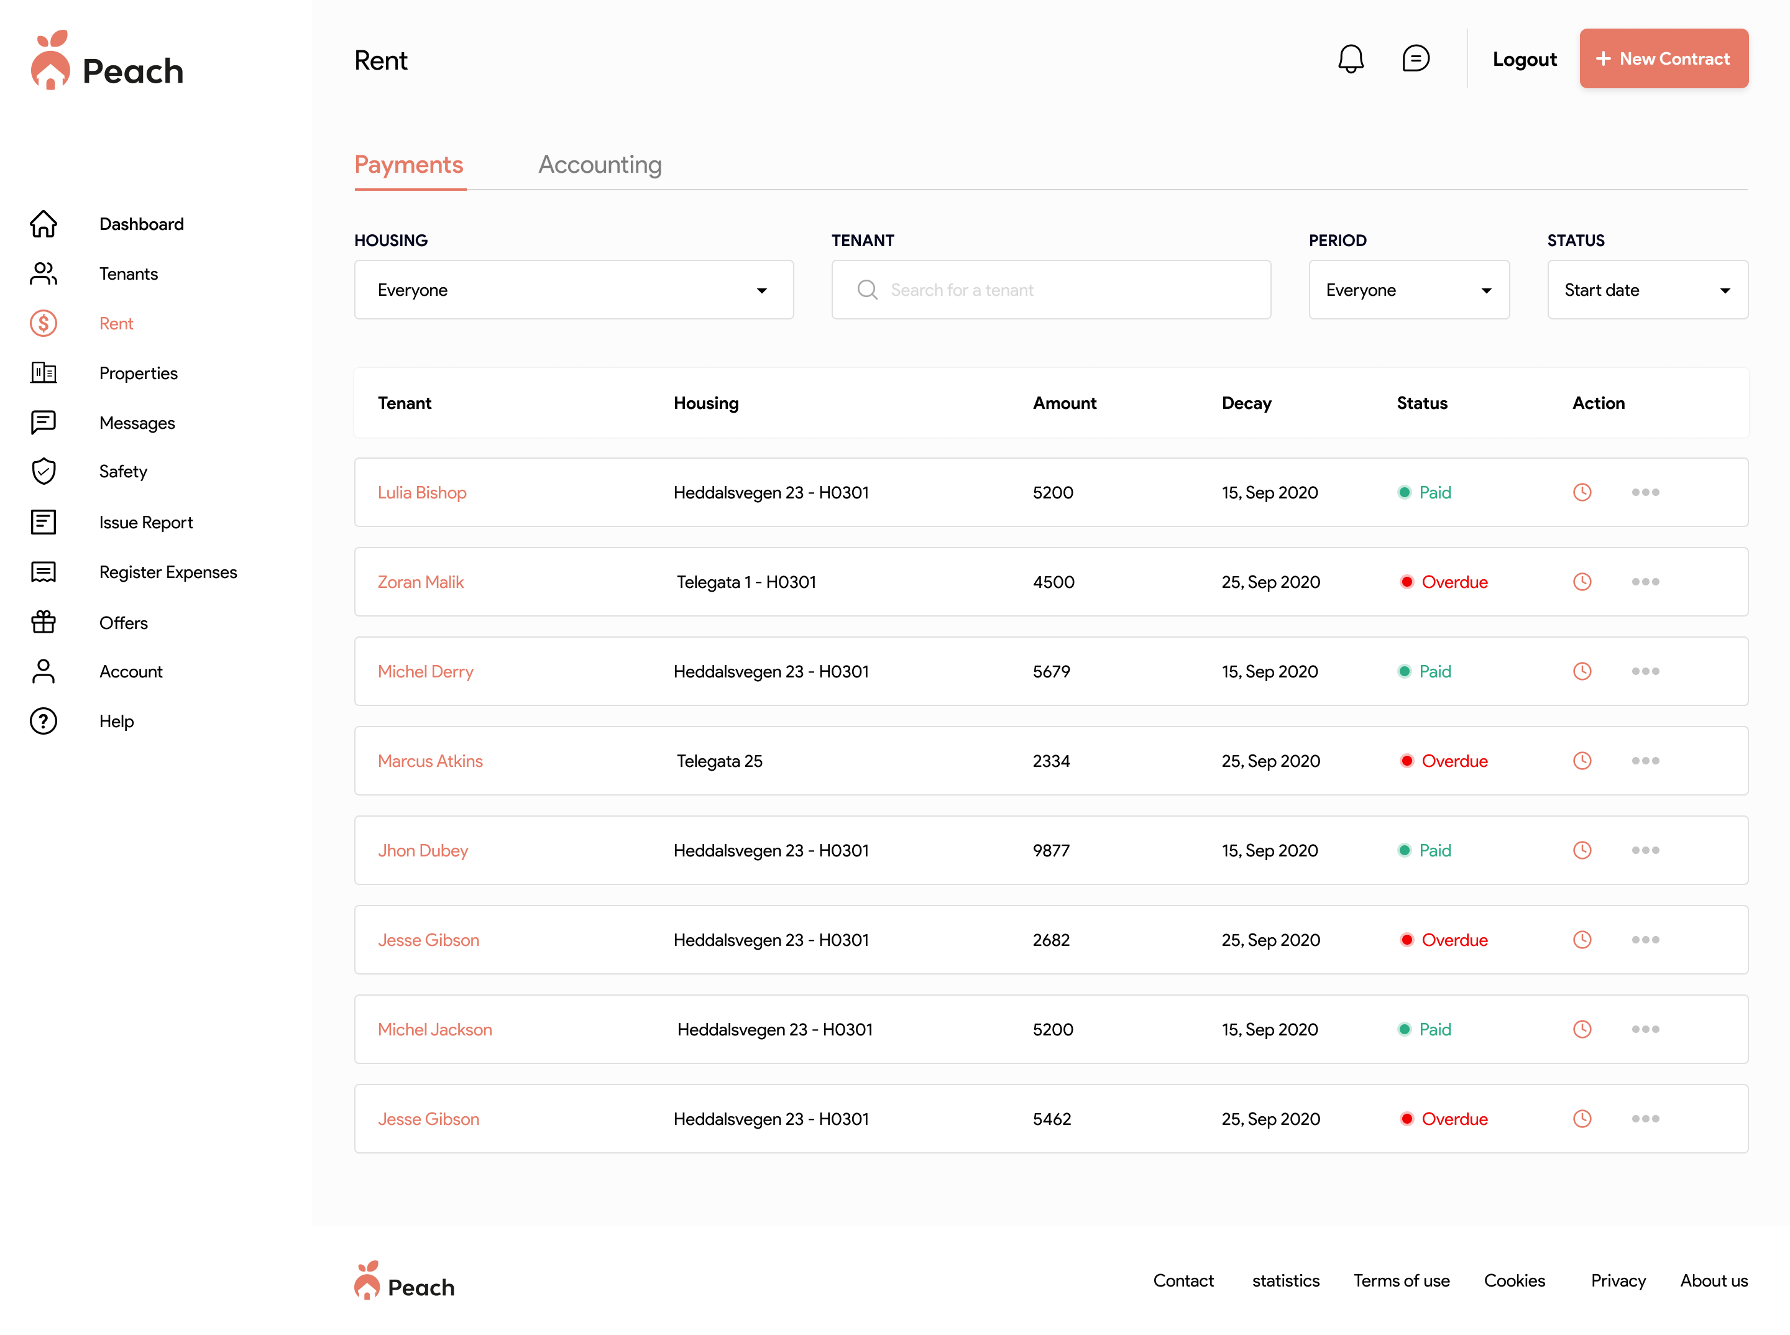Select the Payments tab

[x=409, y=165]
